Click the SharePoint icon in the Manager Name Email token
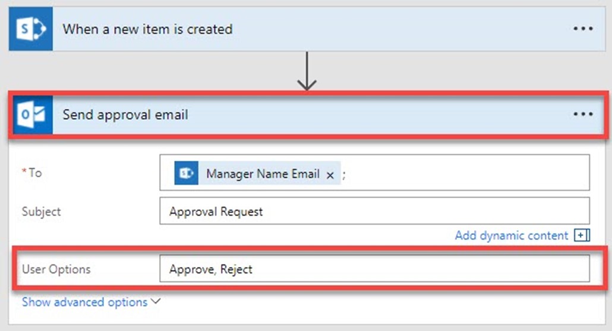The height and width of the screenshot is (331, 612). [186, 173]
